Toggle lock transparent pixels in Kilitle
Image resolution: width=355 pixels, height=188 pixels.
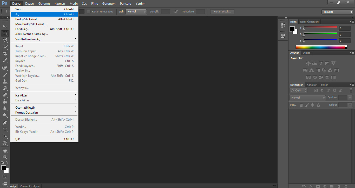point(301,105)
